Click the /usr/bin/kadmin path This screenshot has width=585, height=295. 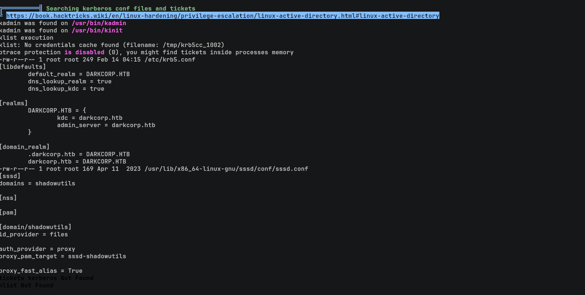click(x=99, y=23)
